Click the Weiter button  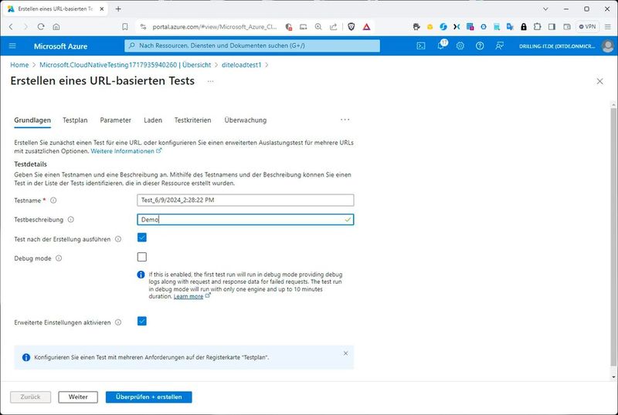78,397
